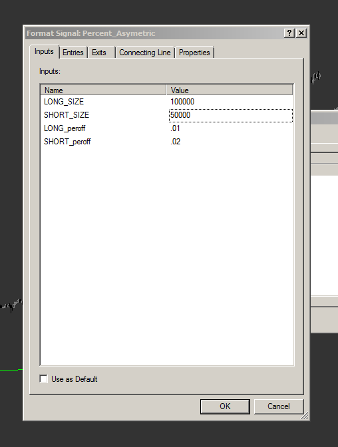
Task: Switch to the Inputs tab
Action: coord(44,52)
